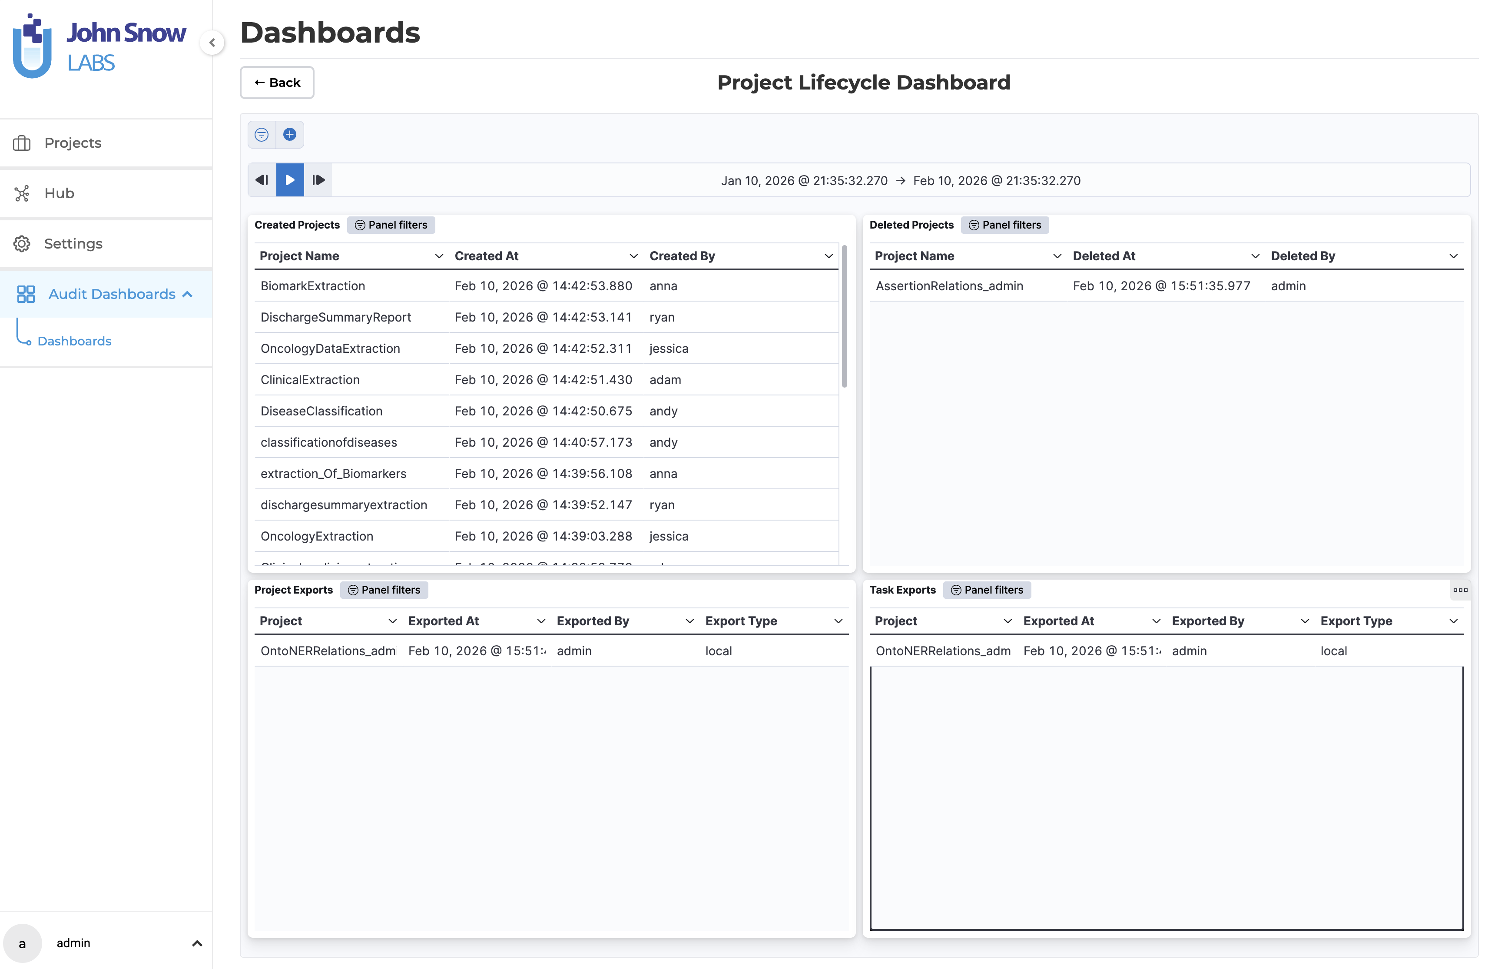Click the Back button above the dashboard
Image resolution: width=1498 pixels, height=969 pixels.
point(276,83)
